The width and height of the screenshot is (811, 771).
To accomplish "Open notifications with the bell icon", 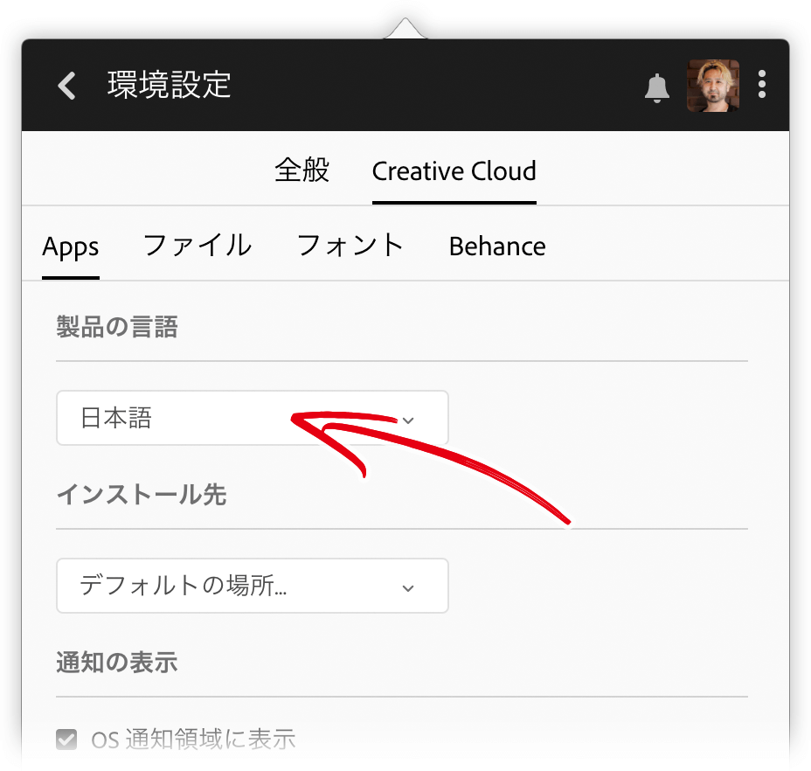I will click(657, 88).
